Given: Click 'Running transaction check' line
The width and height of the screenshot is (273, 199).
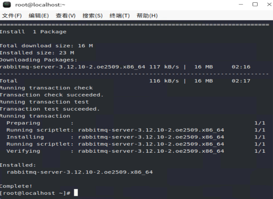Looking at the screenshot, I should pyautogui.click(x=46, y=88).
